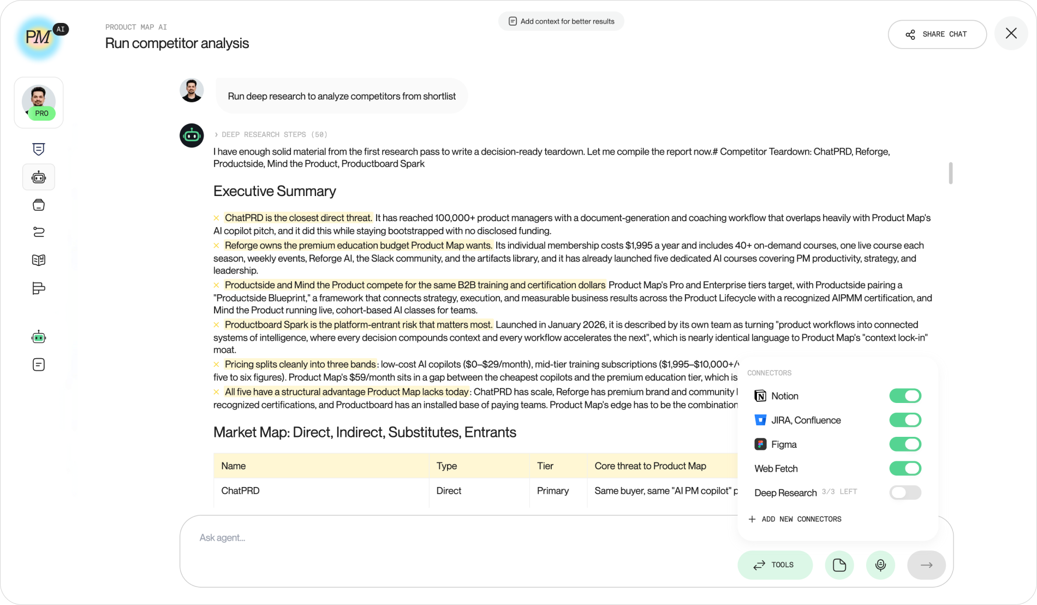The width and height of the screenshot is (1037, 605).
Task: Select the highlighted robot agent sidebar icon
Action: point(39,177)
